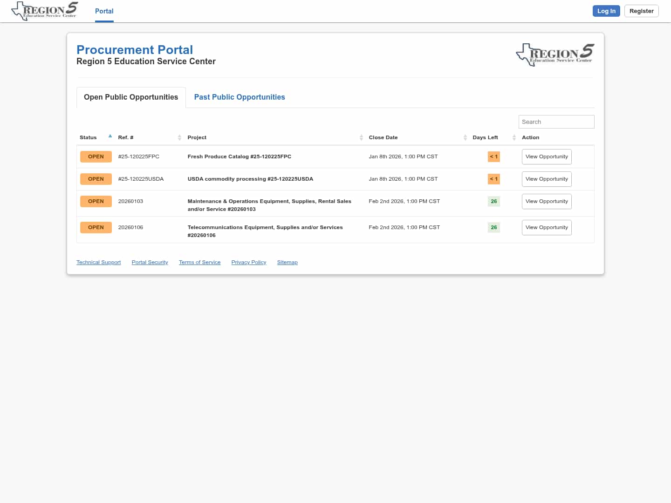View Opportunity for Fresh Produce Catalog

pyautogui.click(x=547, y=156)
